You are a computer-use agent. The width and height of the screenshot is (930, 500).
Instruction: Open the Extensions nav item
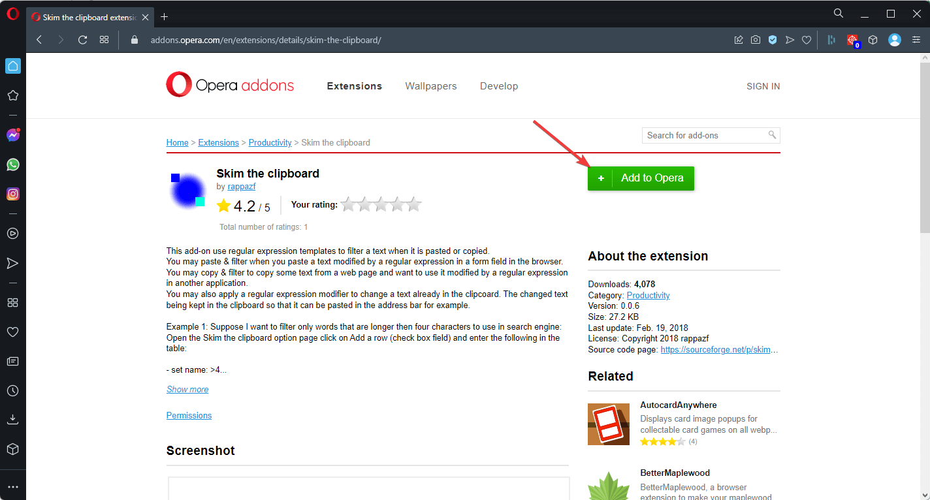coord(355,86)
